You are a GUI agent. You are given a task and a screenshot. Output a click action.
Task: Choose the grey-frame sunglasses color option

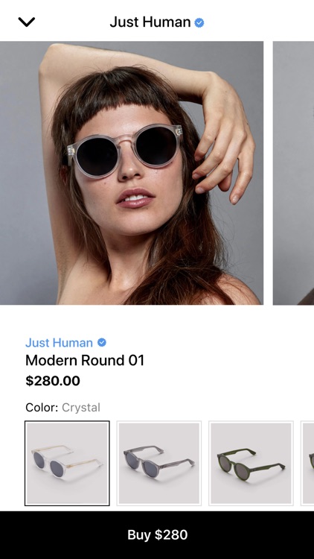pos(159,464)
